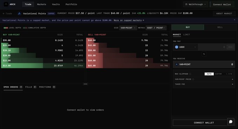Select the MARKET order tab
The height and width of the screenshot is (129, 238).
tap(177, 35)
